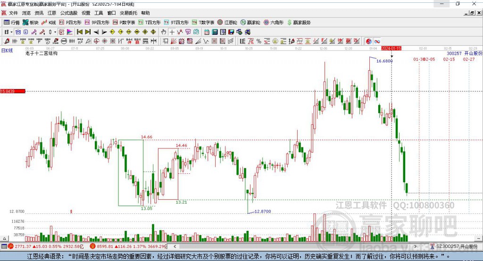This screenshot has height=261, width=483.
Task: Select the red pencil drawing tool
Action: pos(7,41)
